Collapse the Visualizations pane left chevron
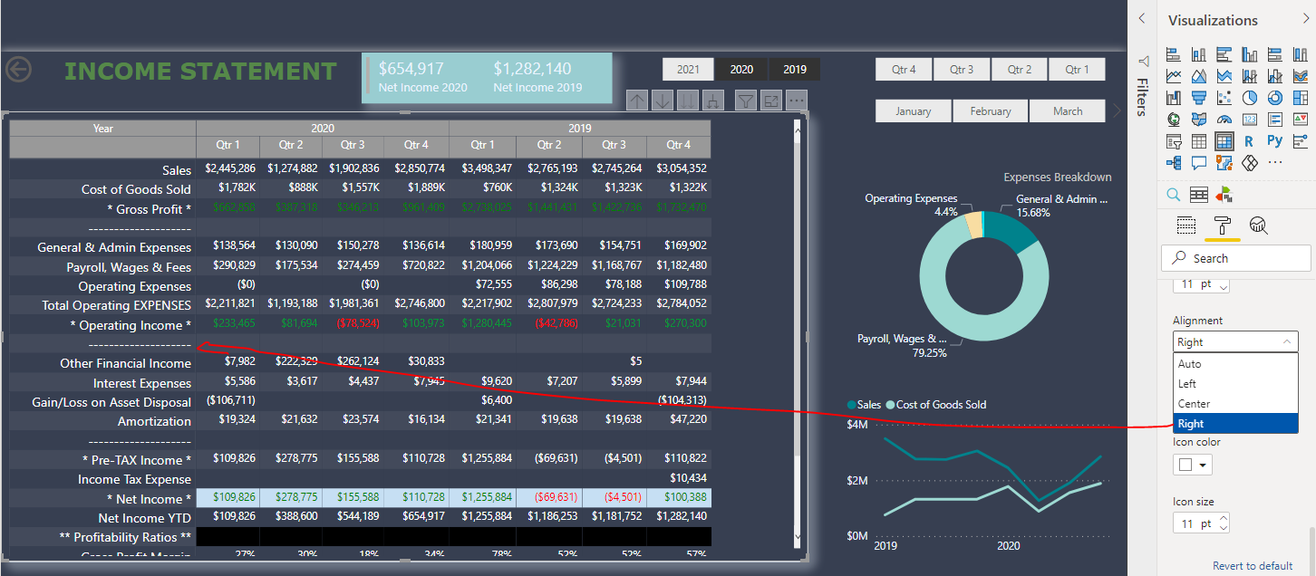 coord(1142,18)
